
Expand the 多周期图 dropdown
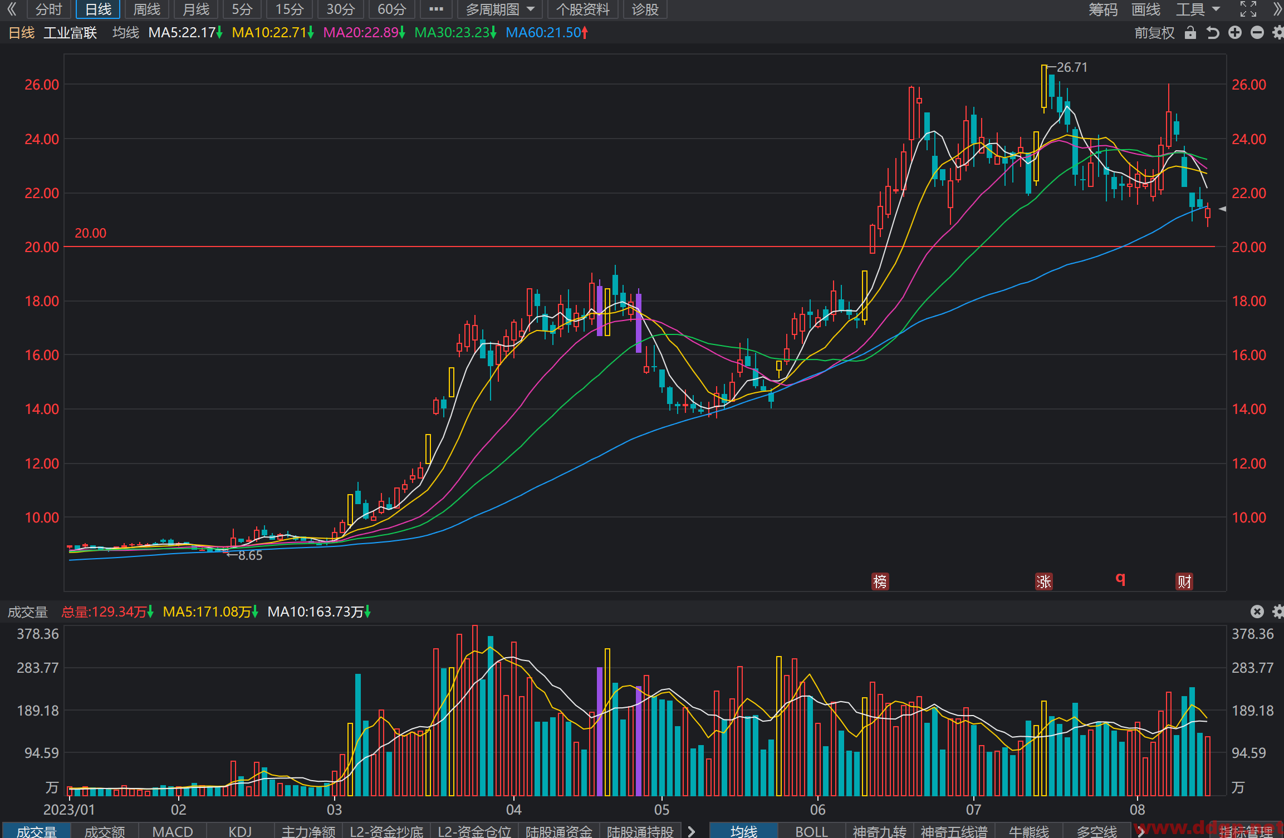point(499,9)
